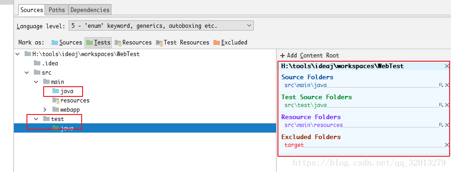Mark selected folder as Sources
The height and width of the screenshot is (172, 451).
coord(67,43)
